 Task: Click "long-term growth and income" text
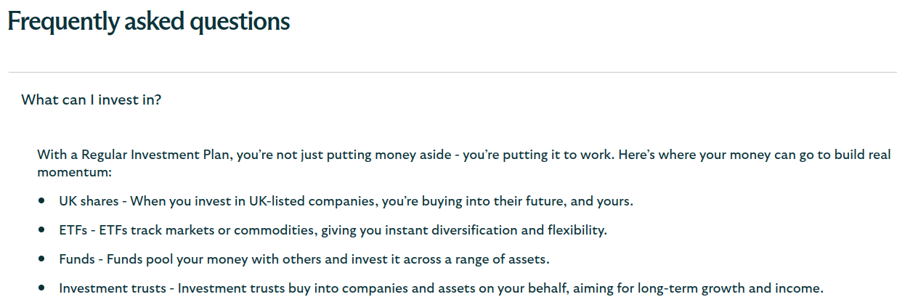point(730,289)
